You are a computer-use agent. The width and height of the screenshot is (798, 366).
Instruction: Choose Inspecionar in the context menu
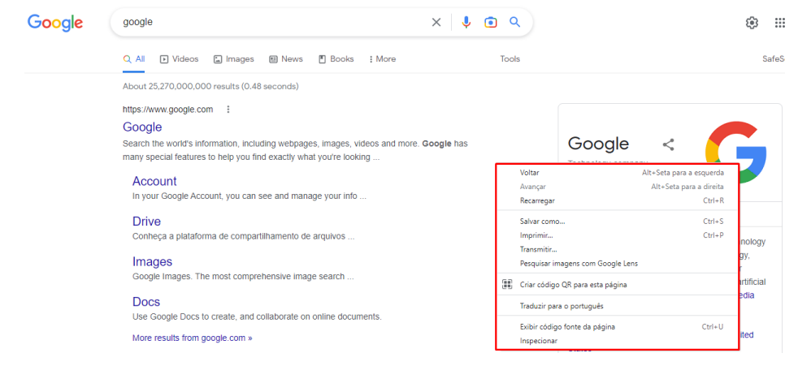click(x=618, y=341)
